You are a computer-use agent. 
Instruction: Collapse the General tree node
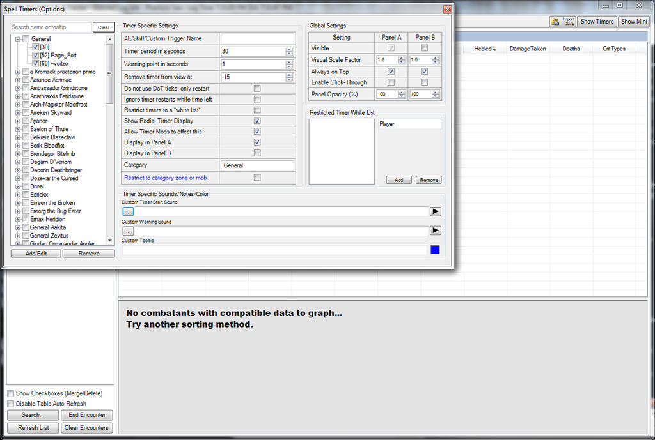[x=18, y=39]
